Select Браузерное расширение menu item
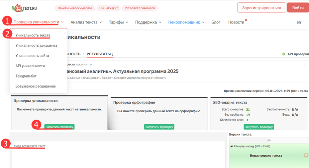Screen dimensions: 309x168 pyautogui.click(x=36, y=86)
